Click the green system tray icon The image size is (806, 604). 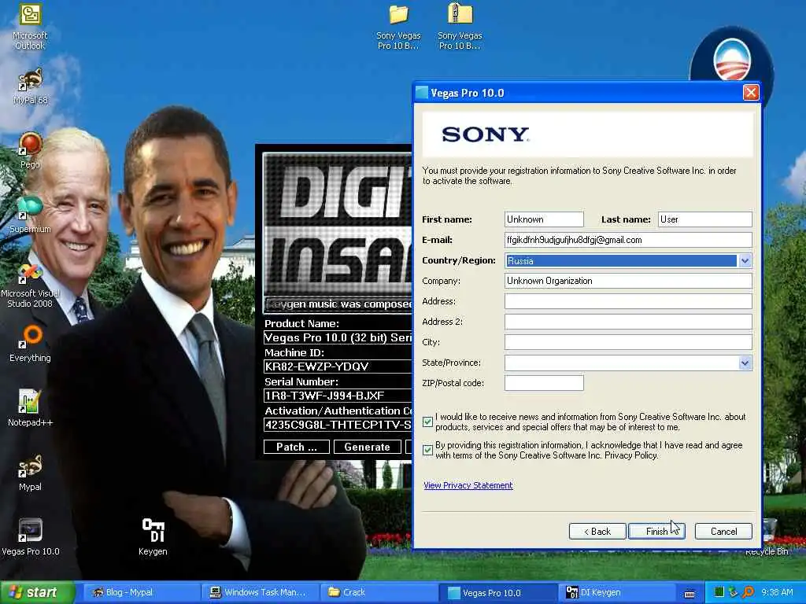[x=719, y=592]
